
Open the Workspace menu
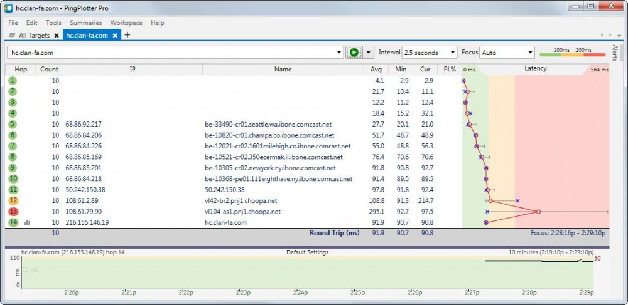(126, 23)
